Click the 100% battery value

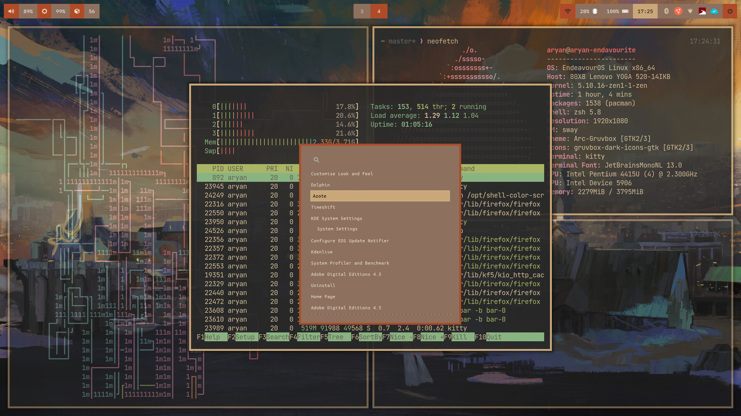coord(612,11)
